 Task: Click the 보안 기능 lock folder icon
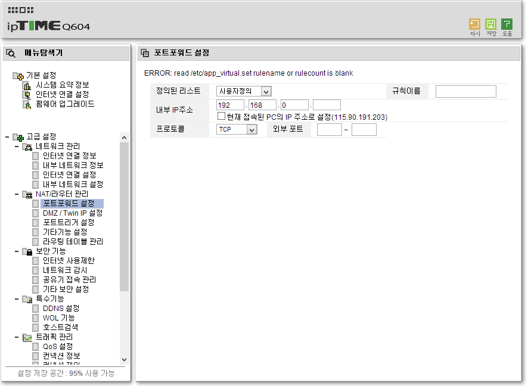(27, 251)
